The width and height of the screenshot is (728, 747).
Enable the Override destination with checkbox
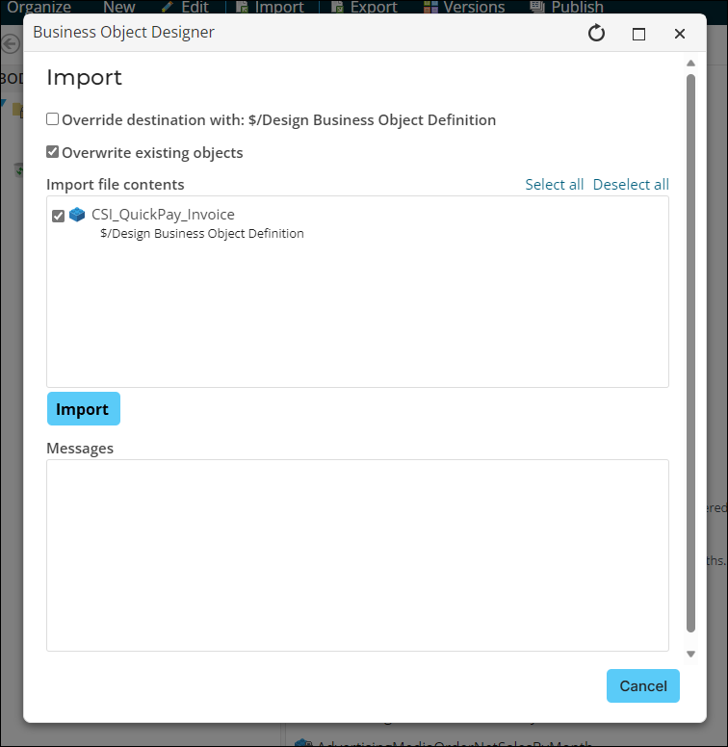click(53, 119)
